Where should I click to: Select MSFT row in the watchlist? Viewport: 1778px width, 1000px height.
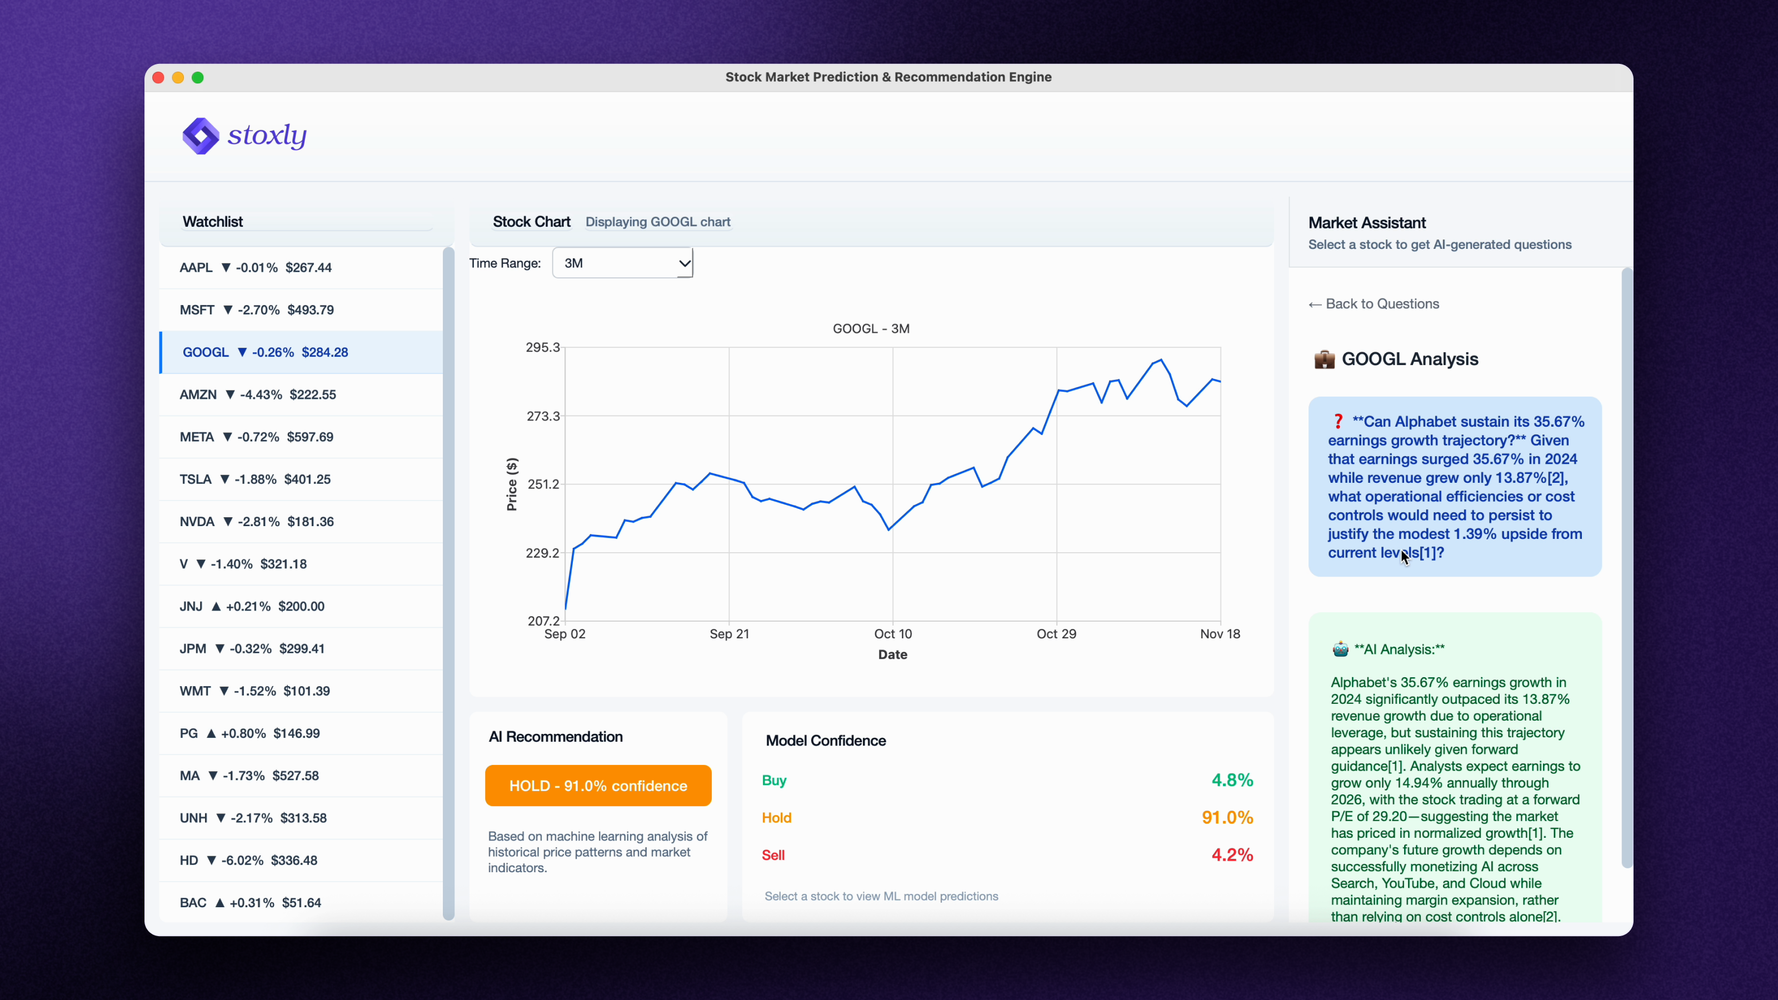pos(301,310)
